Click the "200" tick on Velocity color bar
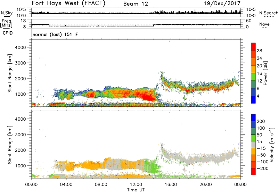The height and width of the screenshot is (192, 278). pyautogui.click(x=261, y=121)
